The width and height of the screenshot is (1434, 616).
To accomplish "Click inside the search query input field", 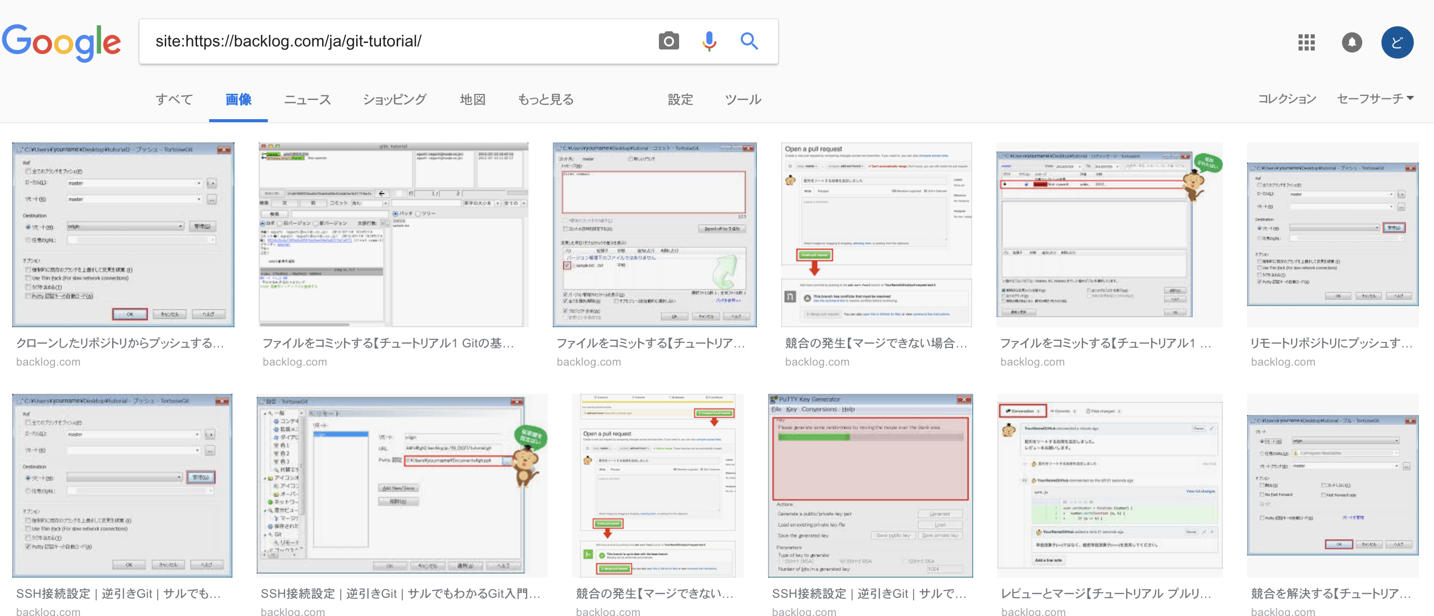I will point(390,40).
